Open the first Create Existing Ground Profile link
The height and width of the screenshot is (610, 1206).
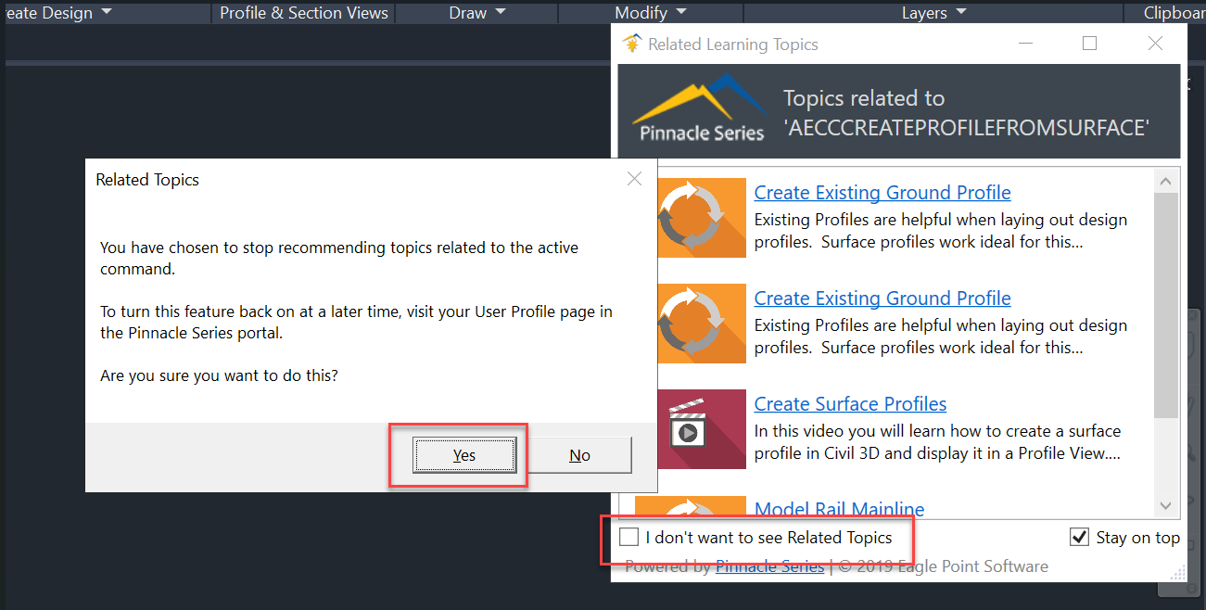(x=882, y=193)
